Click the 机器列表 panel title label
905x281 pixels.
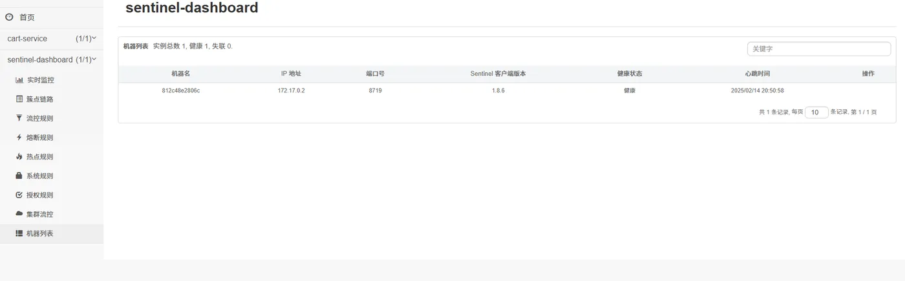[136, 46]
